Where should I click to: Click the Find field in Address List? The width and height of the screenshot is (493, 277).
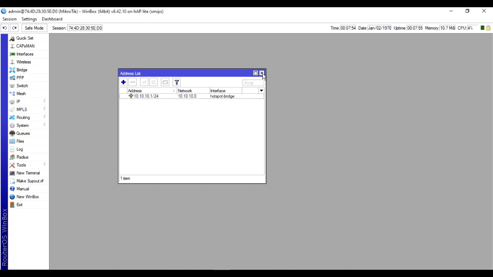tap(253, 83)
